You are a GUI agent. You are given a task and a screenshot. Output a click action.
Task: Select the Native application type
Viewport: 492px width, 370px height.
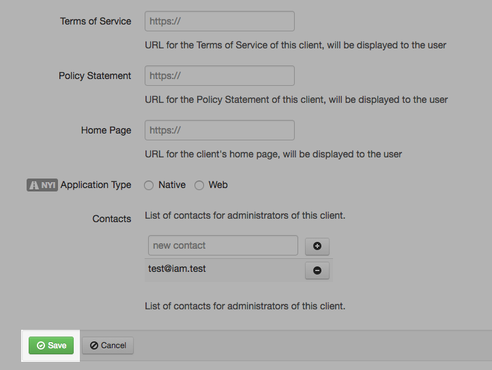[x=149, y=185]
